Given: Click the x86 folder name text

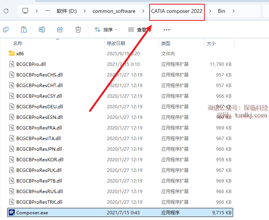Looking at the screenshot, I should point(20,54).
